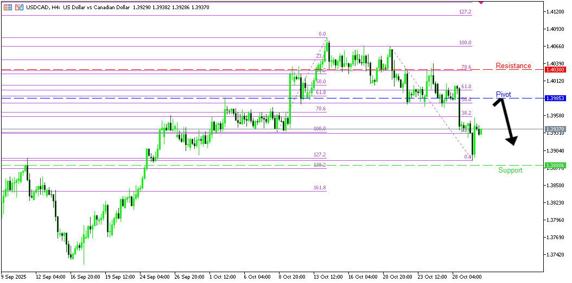Click the gray 1.39370 current price tag
Screen dimensions: 572x283
pos(557,129)
